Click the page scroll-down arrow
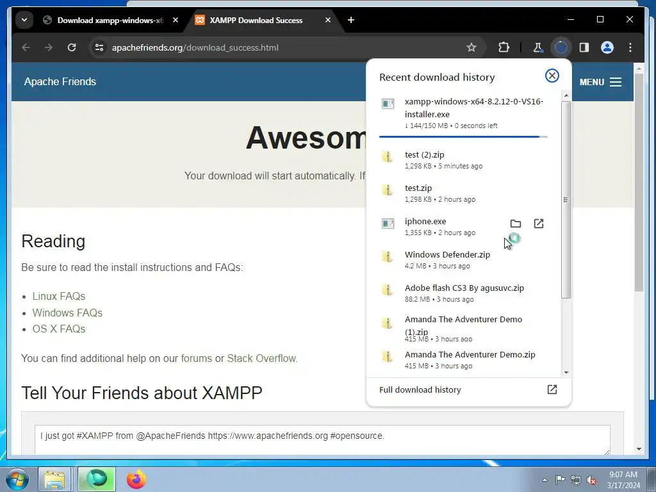Screen dimensions: 656x492 (639, 449)
